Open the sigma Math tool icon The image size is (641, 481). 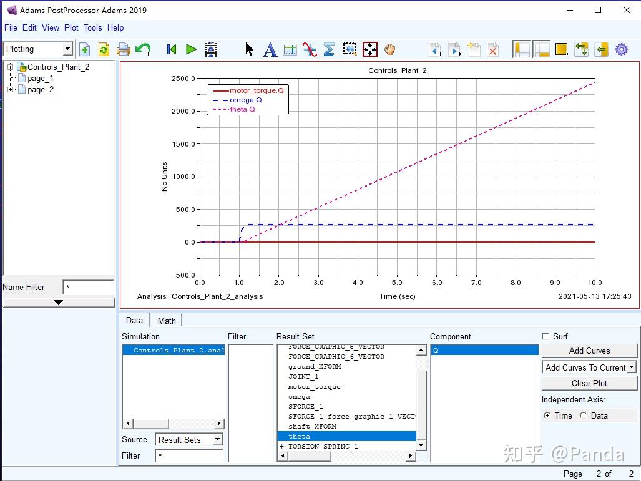(x=330, y=49)
